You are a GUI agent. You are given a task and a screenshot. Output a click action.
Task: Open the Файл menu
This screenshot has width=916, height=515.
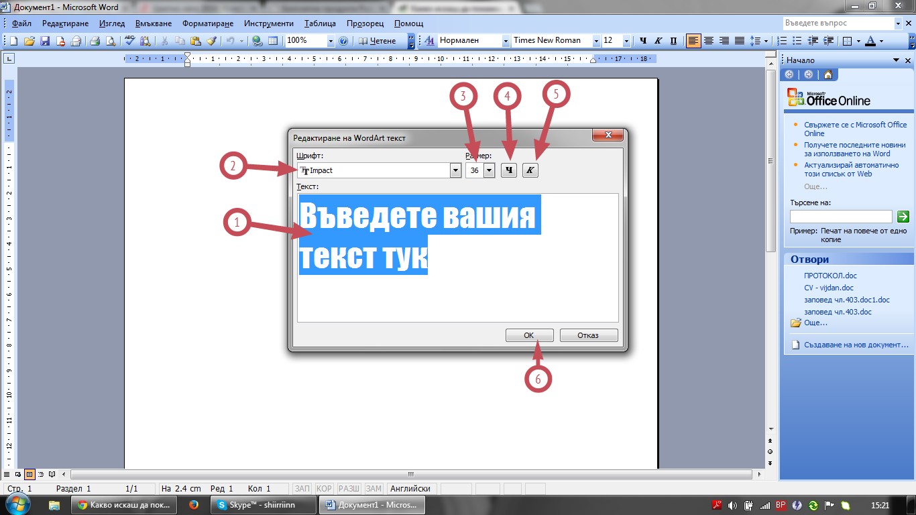tap(21, 23)
